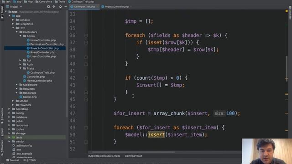This screenshot has height=164, width=292.
Task: Open the Favorites side tool window
Action: coord(2,116)
